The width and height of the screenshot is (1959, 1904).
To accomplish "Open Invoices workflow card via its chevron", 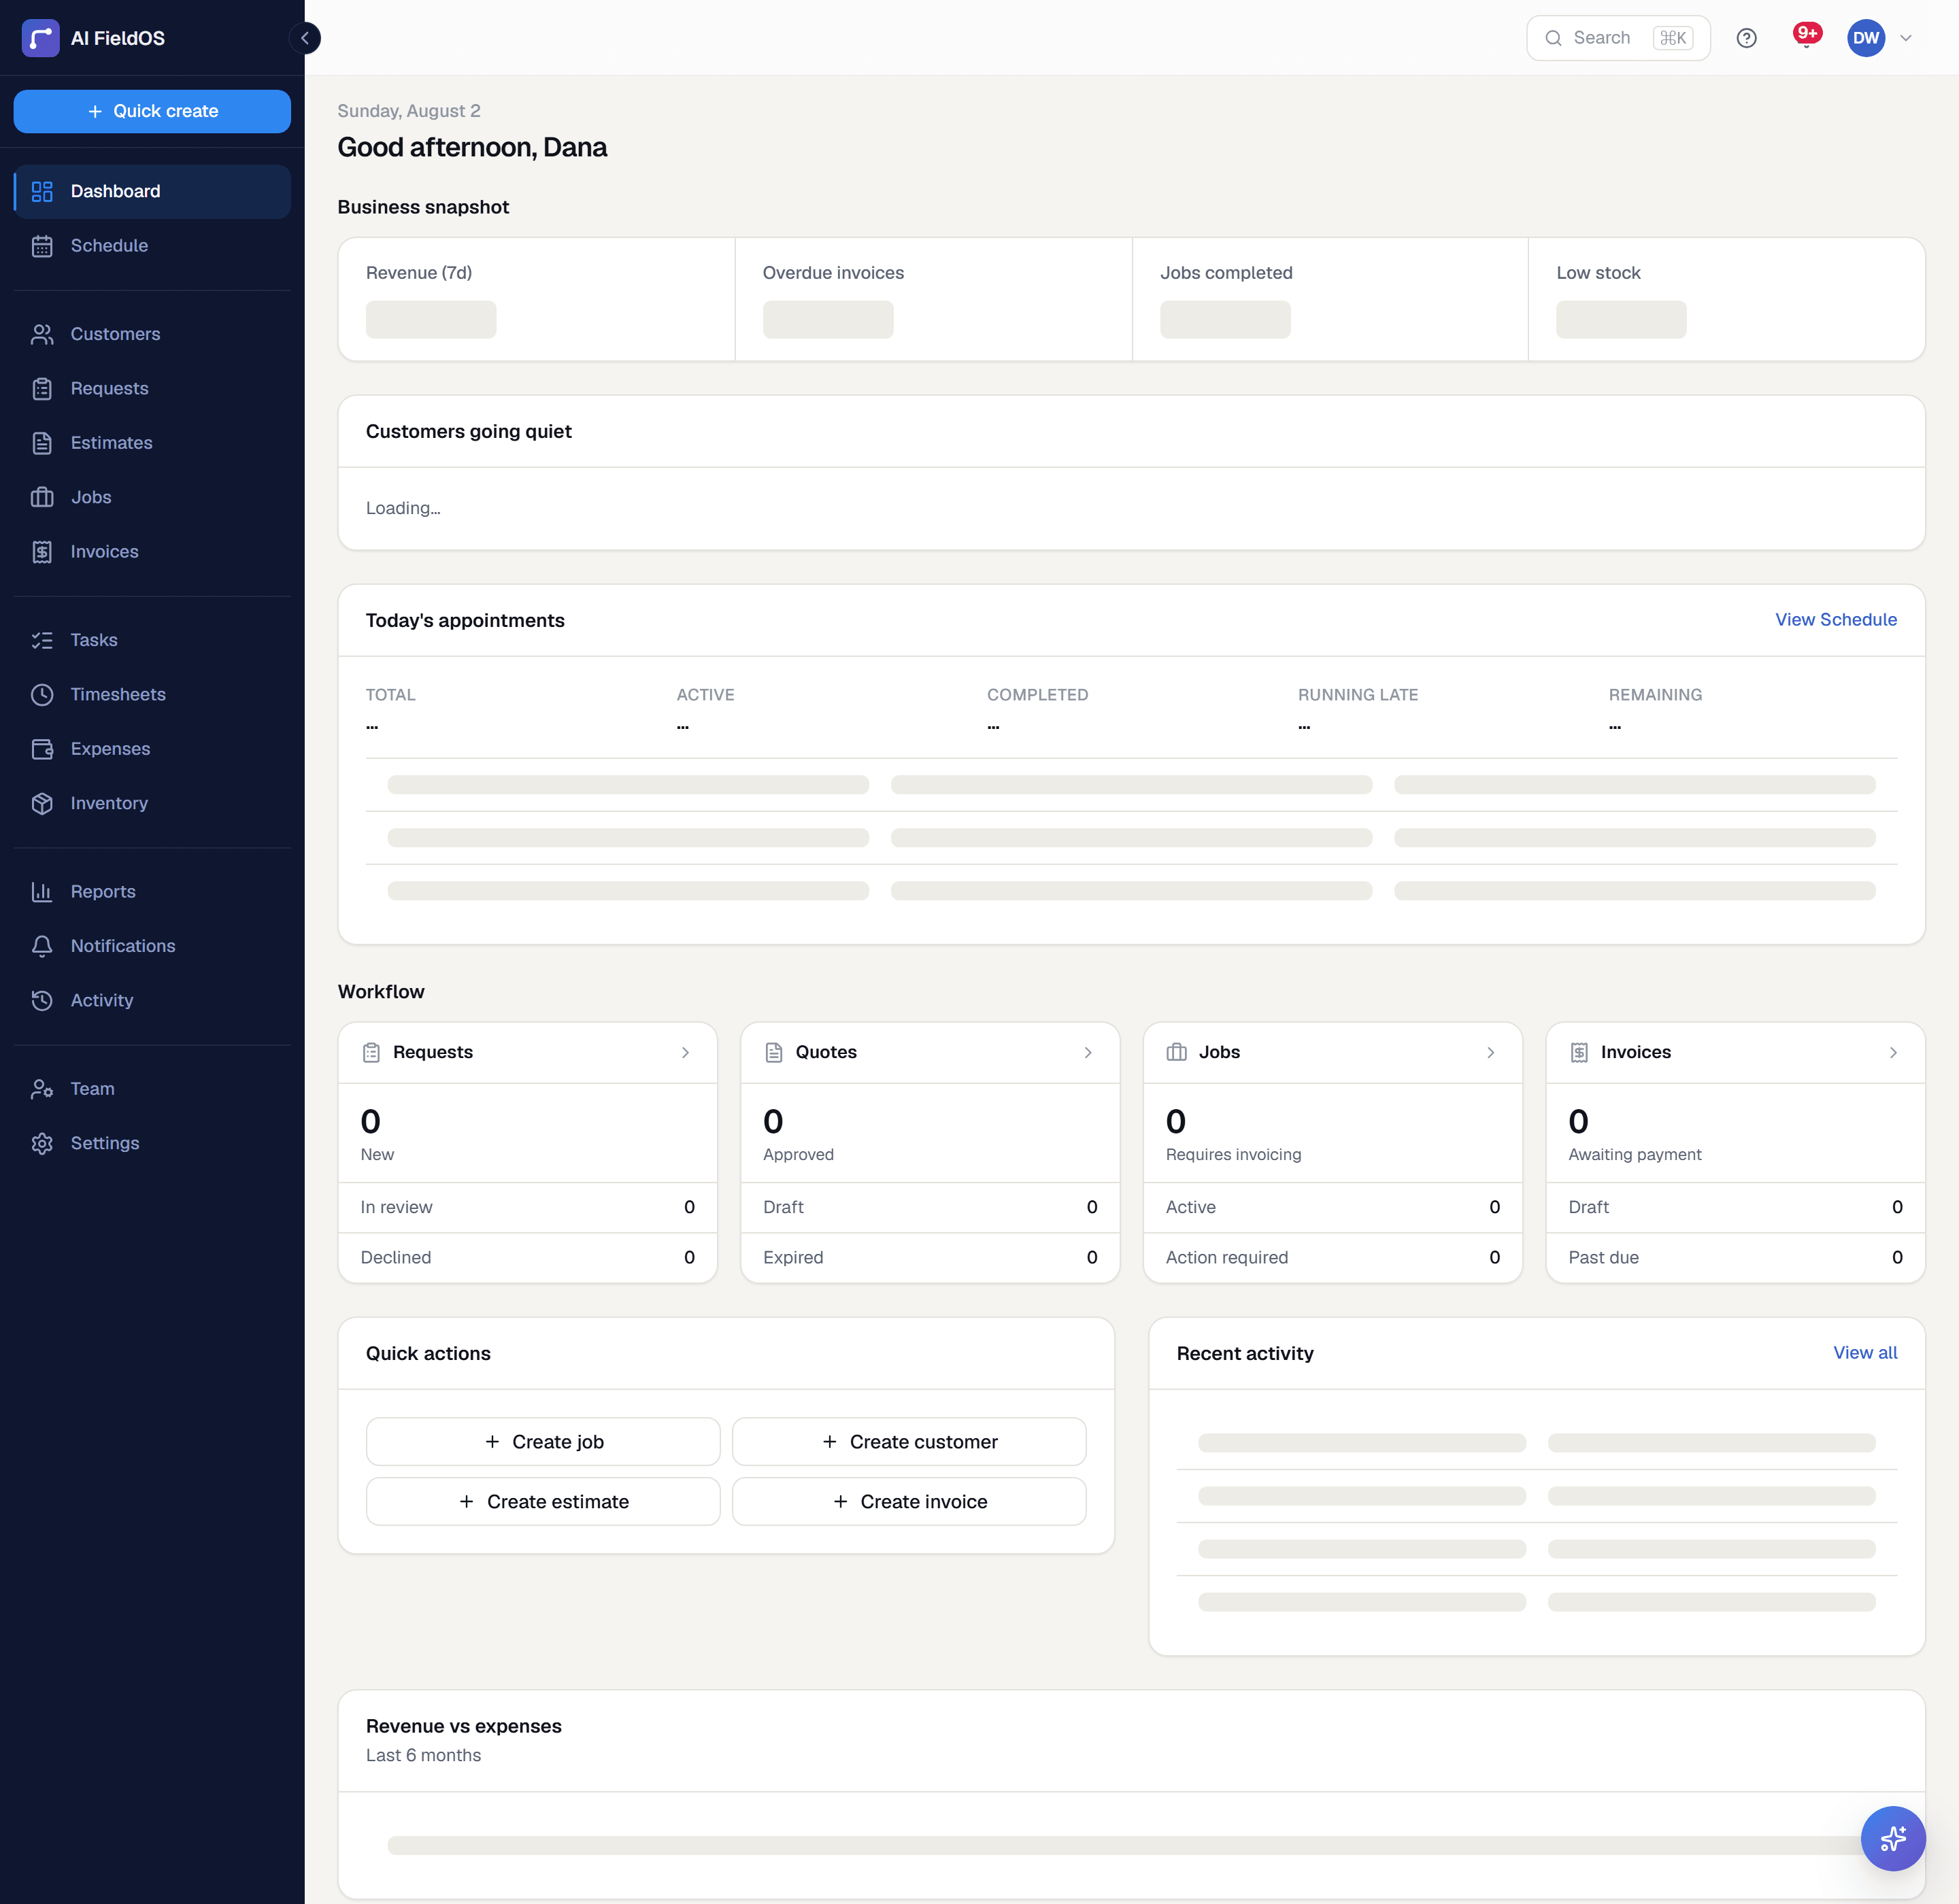I will 1893,1052.
